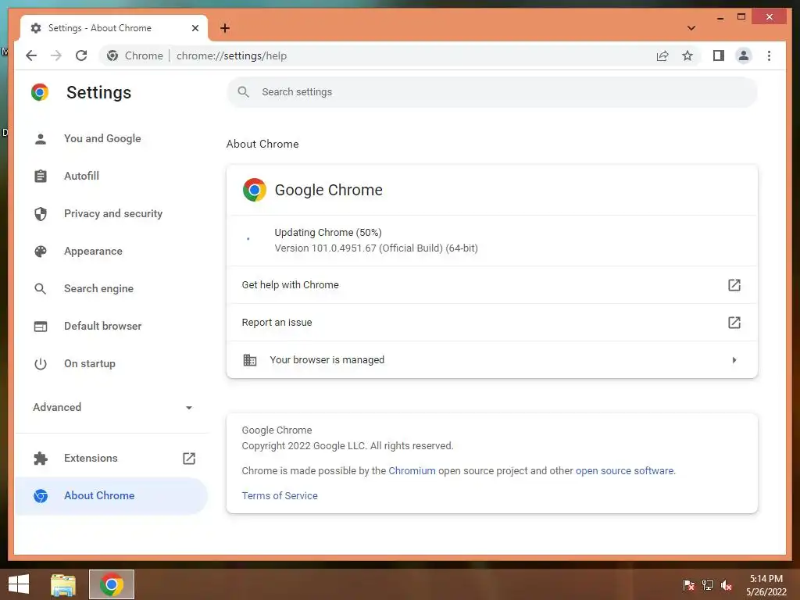Image resolution: width=800 pixels, height=600 pixels.
Task: Open On startup settings
Action: (x=111, y=363)
